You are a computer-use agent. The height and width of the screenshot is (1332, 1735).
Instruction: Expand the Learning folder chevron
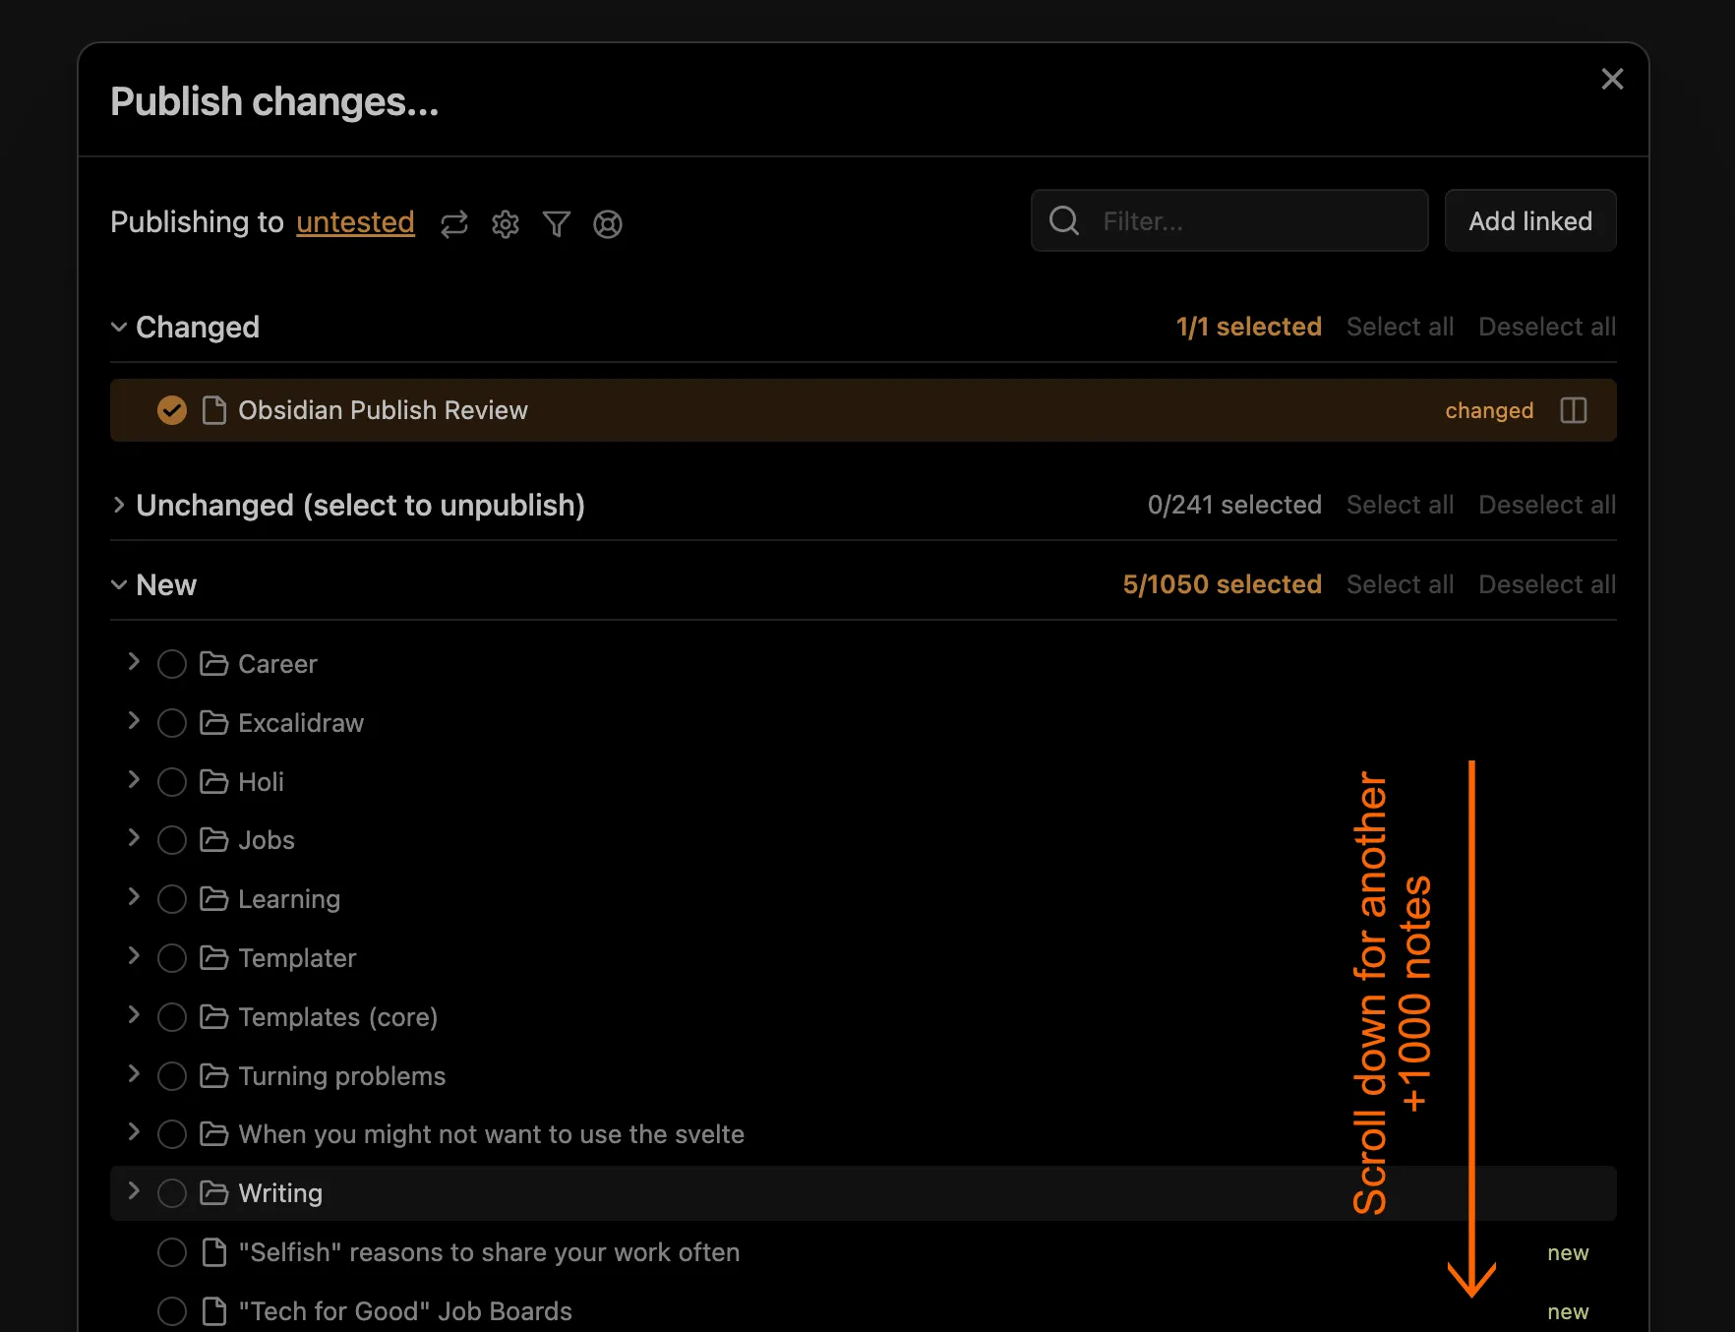click(134, 897)
